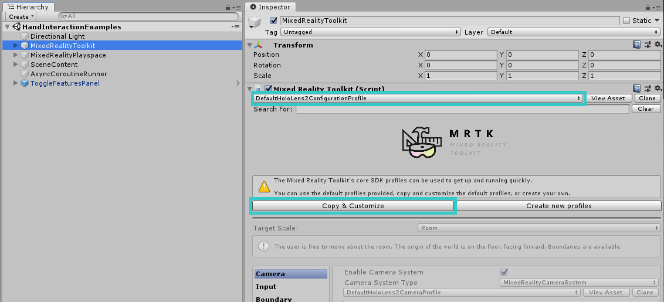Image resolution: width=664 pixels, height=302 pixels.
Task: Select AsyncCoroutineRunner row text in Hierarchy
Action: coord(69,74)
